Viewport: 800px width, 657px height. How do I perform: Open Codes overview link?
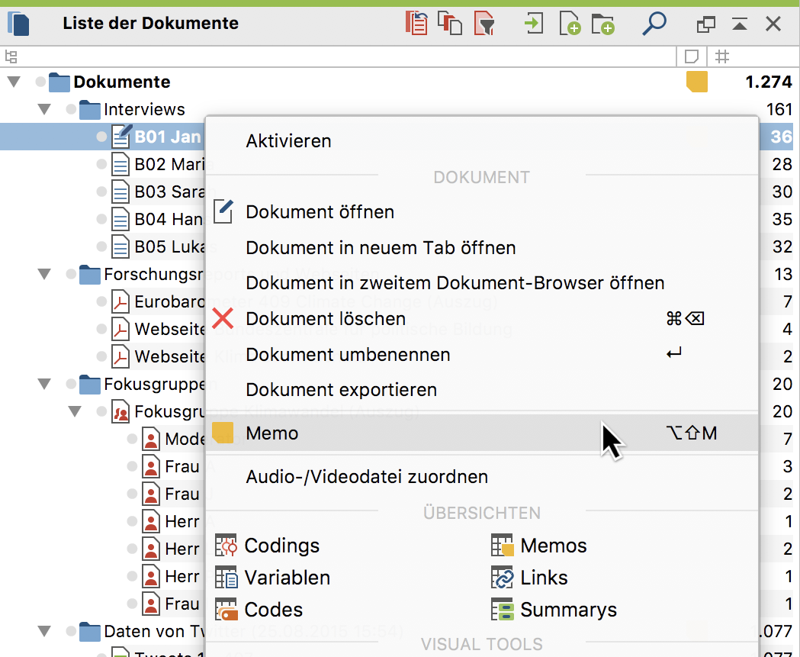(x=274, y=610)
